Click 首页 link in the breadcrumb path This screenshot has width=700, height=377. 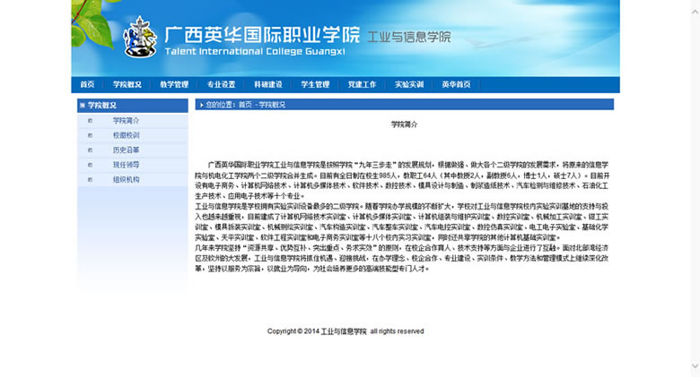click(x=245, y=105)
